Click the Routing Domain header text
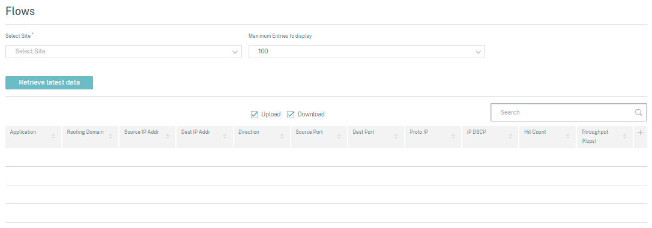Screen dimensions: 652x228 (x=85, y=132)
